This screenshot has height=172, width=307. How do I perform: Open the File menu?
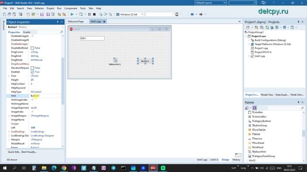pyautogui.click(x=5, y=9)
